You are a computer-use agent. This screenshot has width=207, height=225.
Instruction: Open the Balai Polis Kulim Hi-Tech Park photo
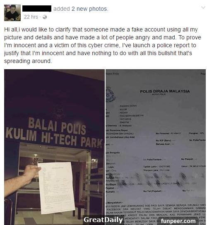coord(54,147)
